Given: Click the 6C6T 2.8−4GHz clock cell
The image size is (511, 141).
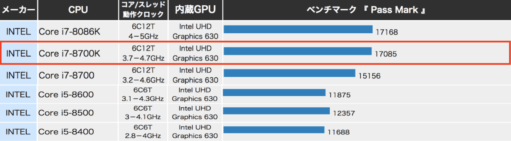Looking at the screenshot, I should pyautogui.click(x=143, y=131).
